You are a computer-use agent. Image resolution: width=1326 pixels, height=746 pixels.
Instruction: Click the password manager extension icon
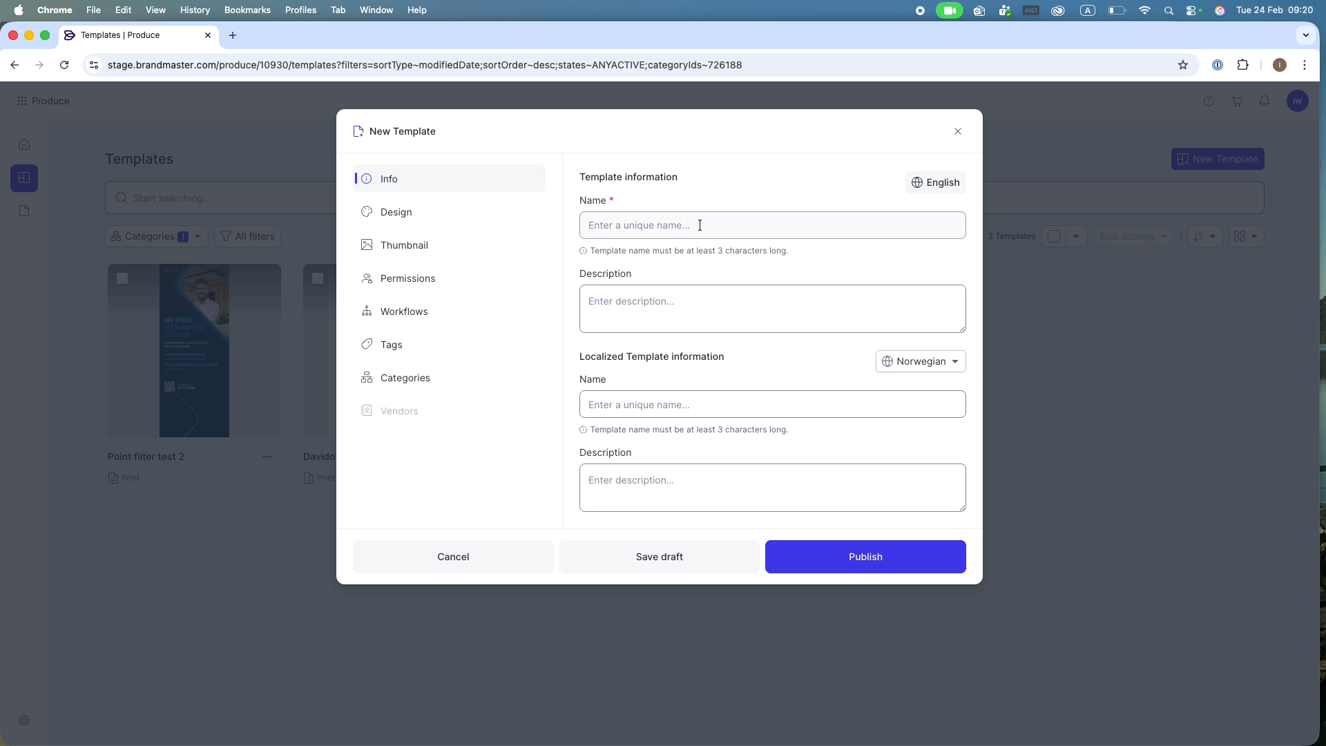click(1218, 65)
